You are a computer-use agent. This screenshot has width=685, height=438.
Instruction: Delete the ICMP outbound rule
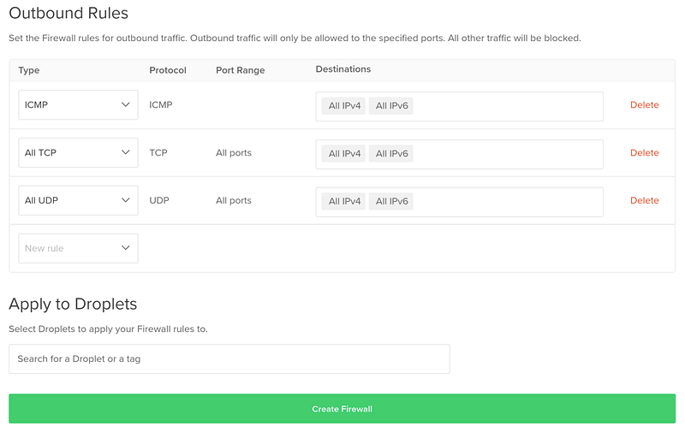[644, 105]
